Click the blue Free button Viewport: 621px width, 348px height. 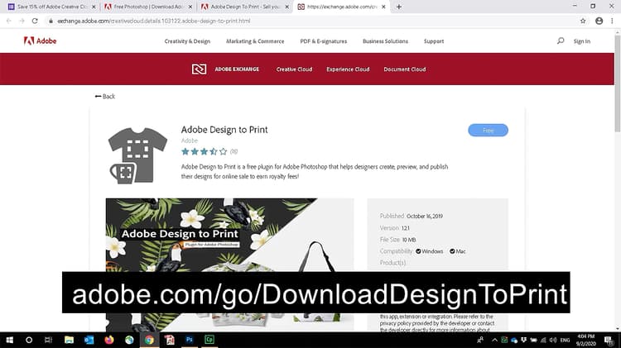coord(488,130)
